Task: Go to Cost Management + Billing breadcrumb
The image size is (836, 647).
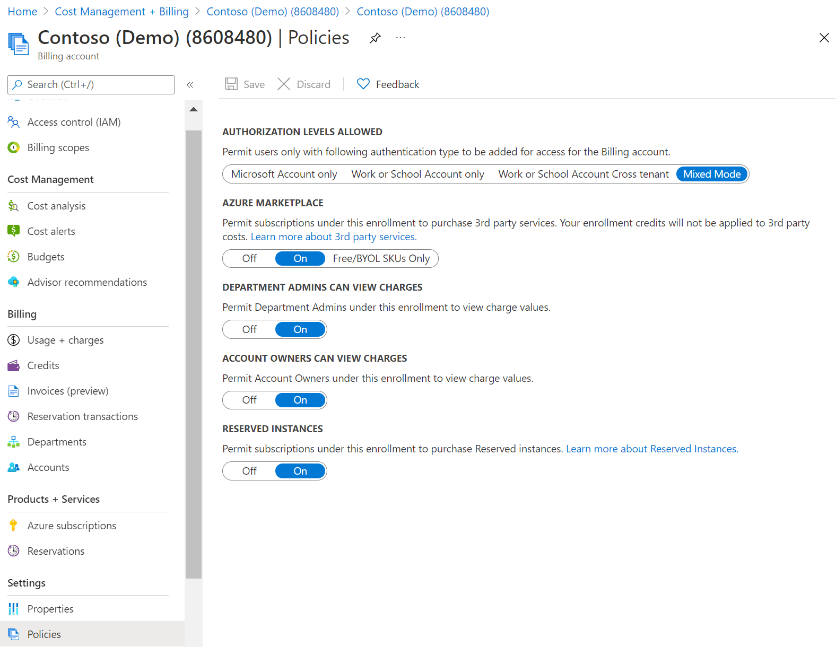Action: (x=122, y=12)
